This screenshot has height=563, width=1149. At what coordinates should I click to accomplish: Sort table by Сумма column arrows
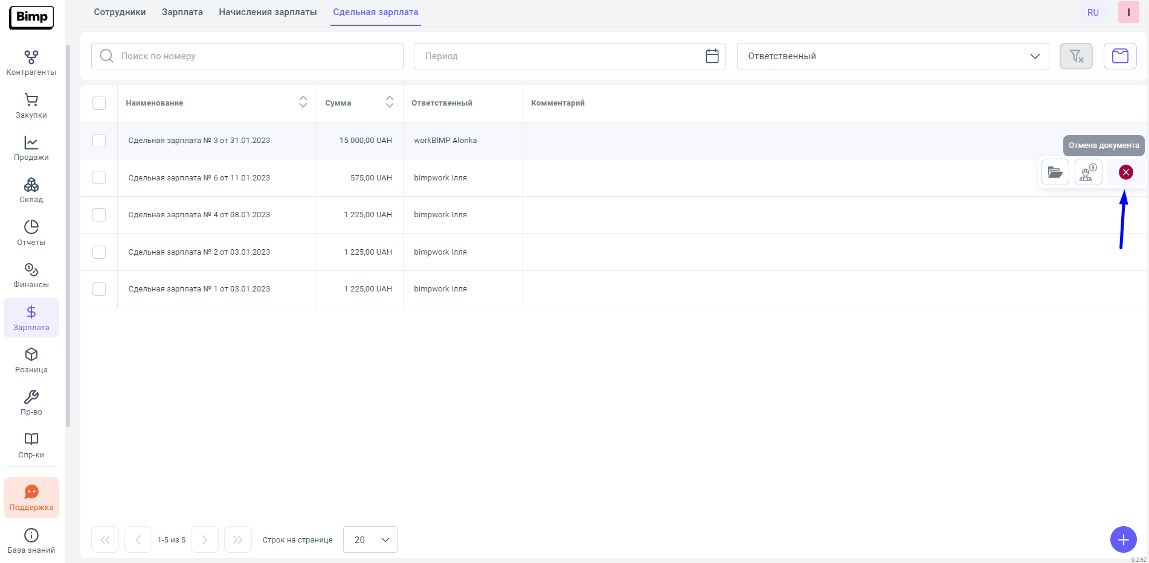390,103
